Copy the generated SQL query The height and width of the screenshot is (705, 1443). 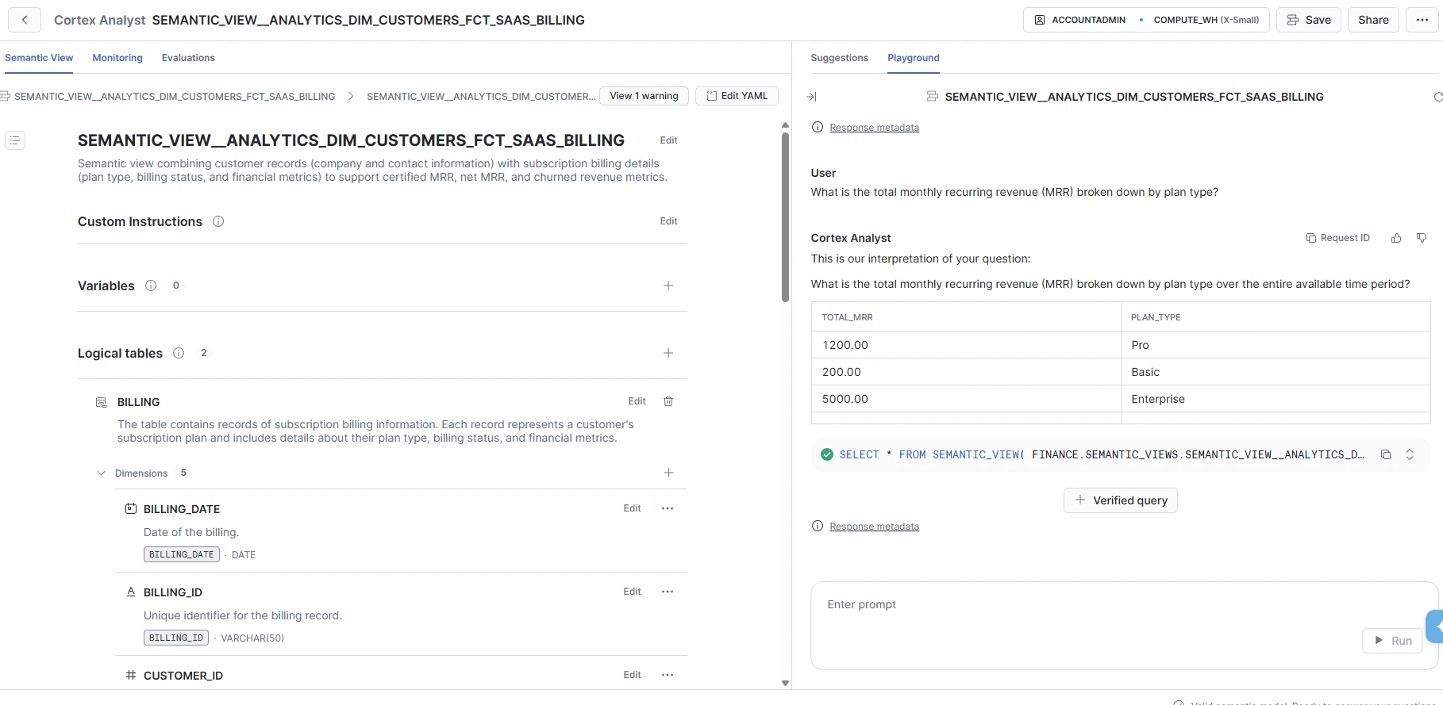[x=1386, y=454]
